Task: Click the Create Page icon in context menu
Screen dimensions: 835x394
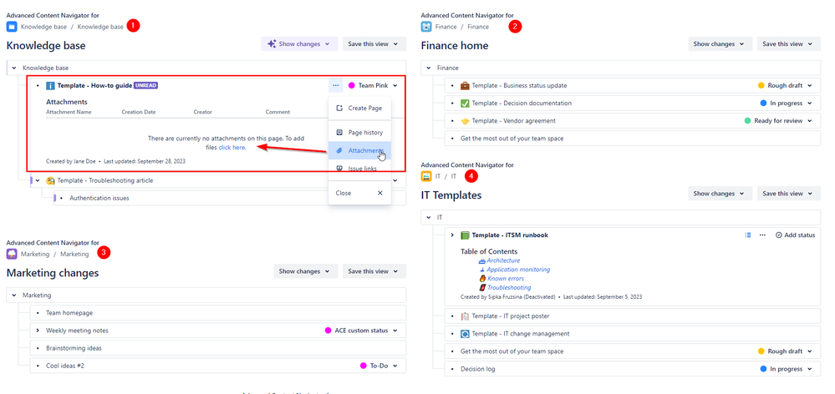Action: click(339, 108)
